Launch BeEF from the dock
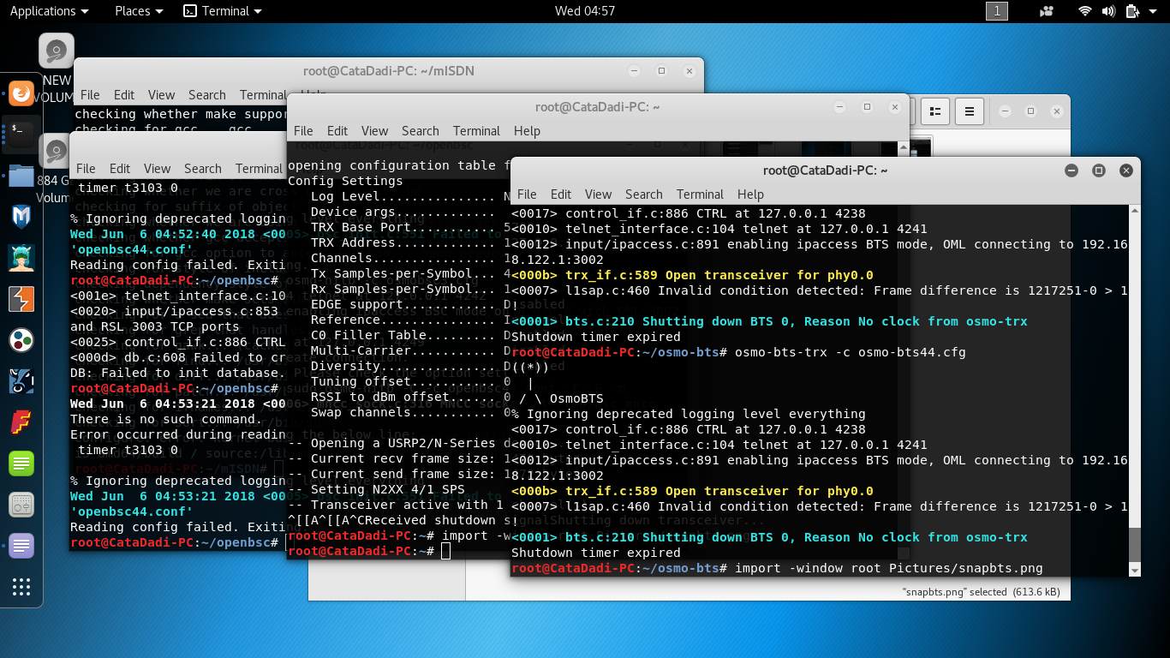 click(x=21, y=381)
